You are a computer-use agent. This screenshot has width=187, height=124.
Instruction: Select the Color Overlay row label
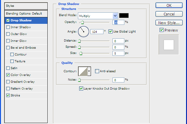(x=21, y=75)
